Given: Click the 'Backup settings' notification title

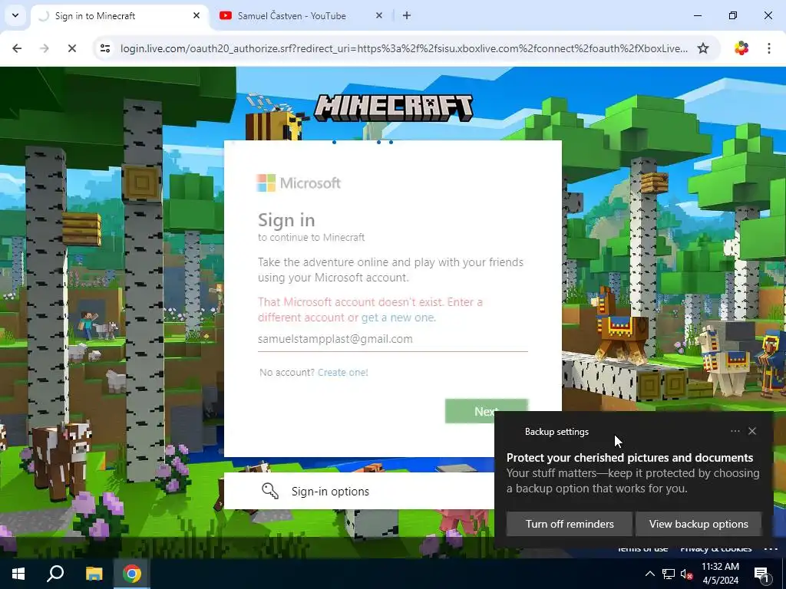Looking at the screenshot, I should [x=556, y=432].
